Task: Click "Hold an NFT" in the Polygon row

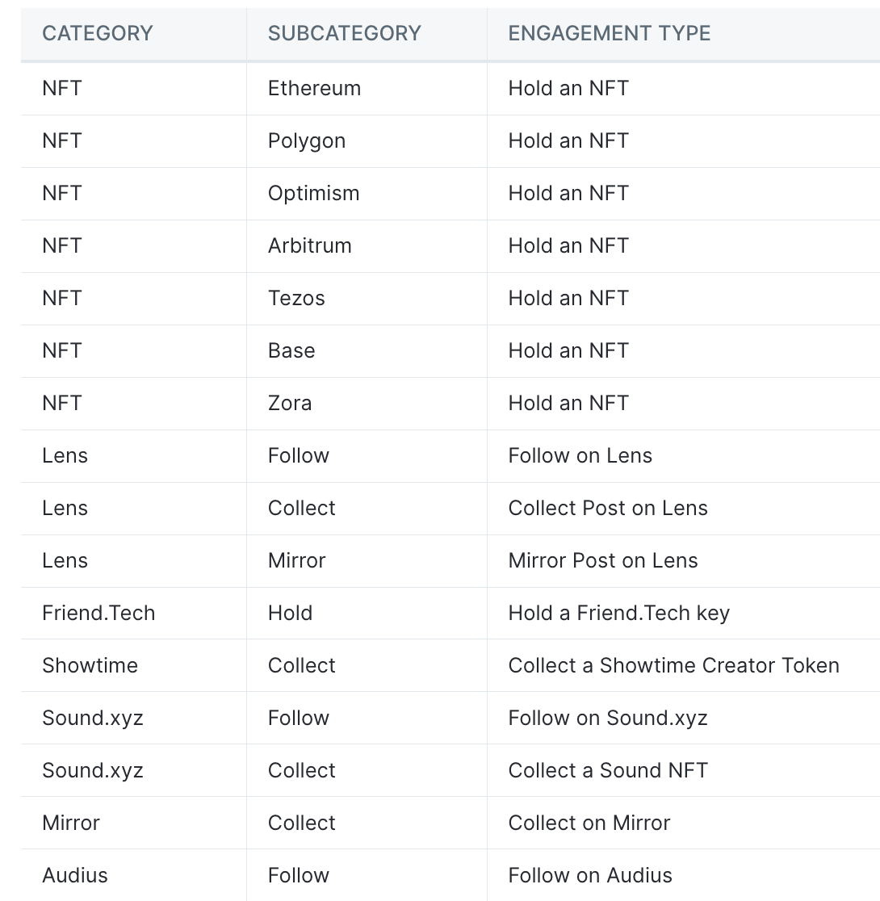Action: tap(568, 140)
